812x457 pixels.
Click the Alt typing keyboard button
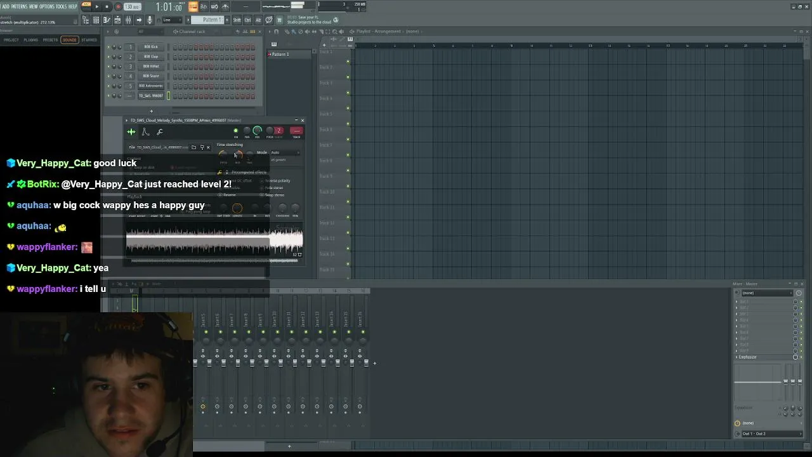pos(258,20)
